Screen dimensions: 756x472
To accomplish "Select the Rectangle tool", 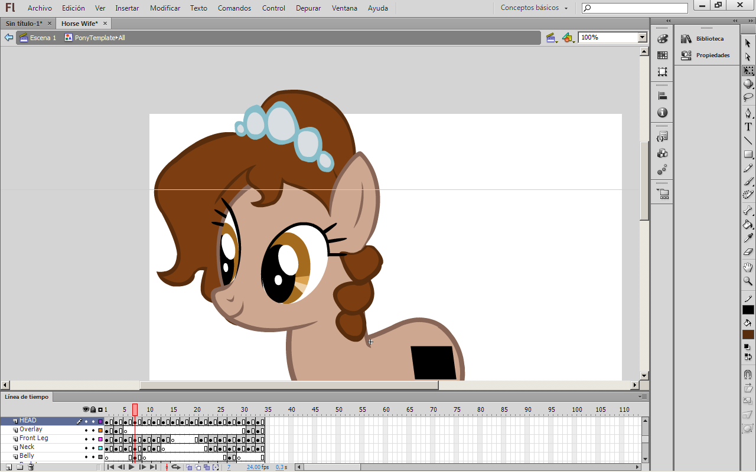I will pos(748,155).
